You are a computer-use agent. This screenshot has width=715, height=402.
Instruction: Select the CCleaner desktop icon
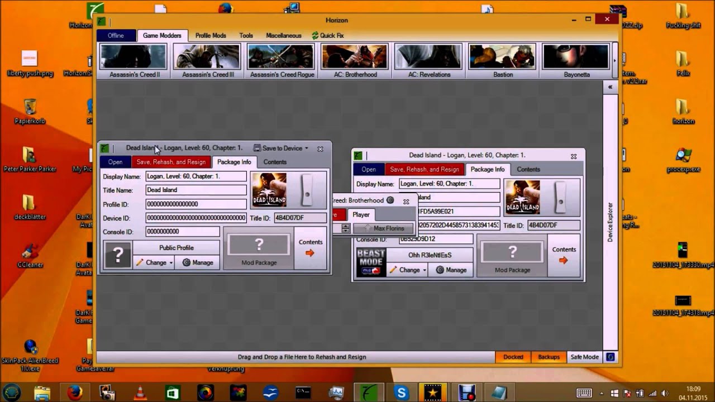[x=30, y=255]
